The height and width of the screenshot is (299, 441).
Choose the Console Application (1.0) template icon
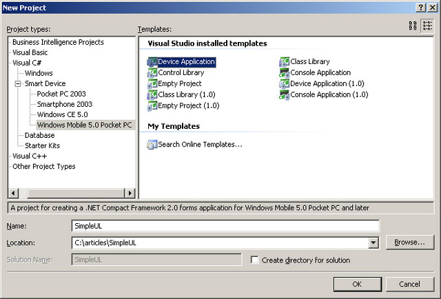tap(284, 95)
